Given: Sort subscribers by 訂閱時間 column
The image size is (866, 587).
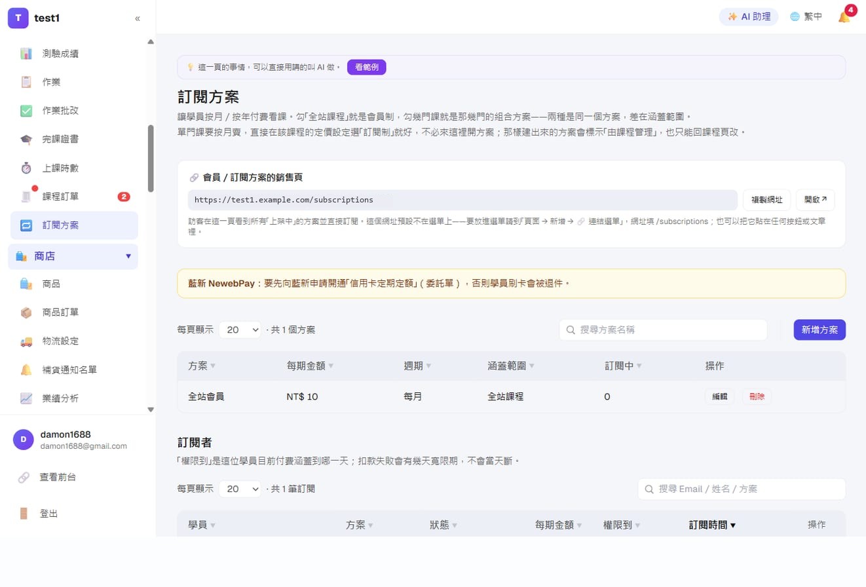Looking at the screenshot, I should click(x=712, y=525).
